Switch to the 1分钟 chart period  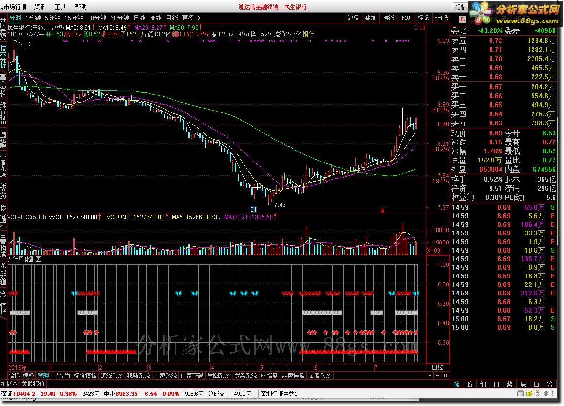[33, 18]
